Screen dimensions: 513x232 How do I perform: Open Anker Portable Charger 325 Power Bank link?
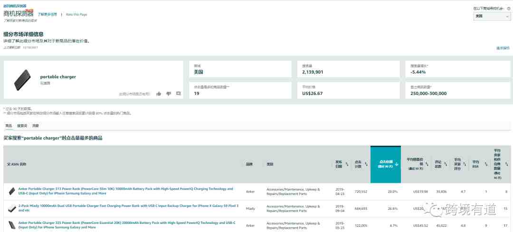click(127, 225)
